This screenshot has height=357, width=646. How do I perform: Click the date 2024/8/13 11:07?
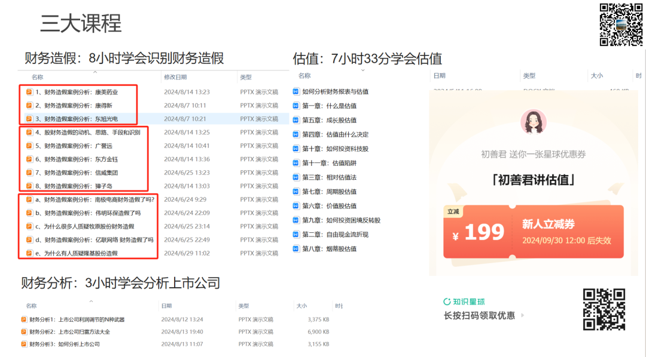pos(182,344)
